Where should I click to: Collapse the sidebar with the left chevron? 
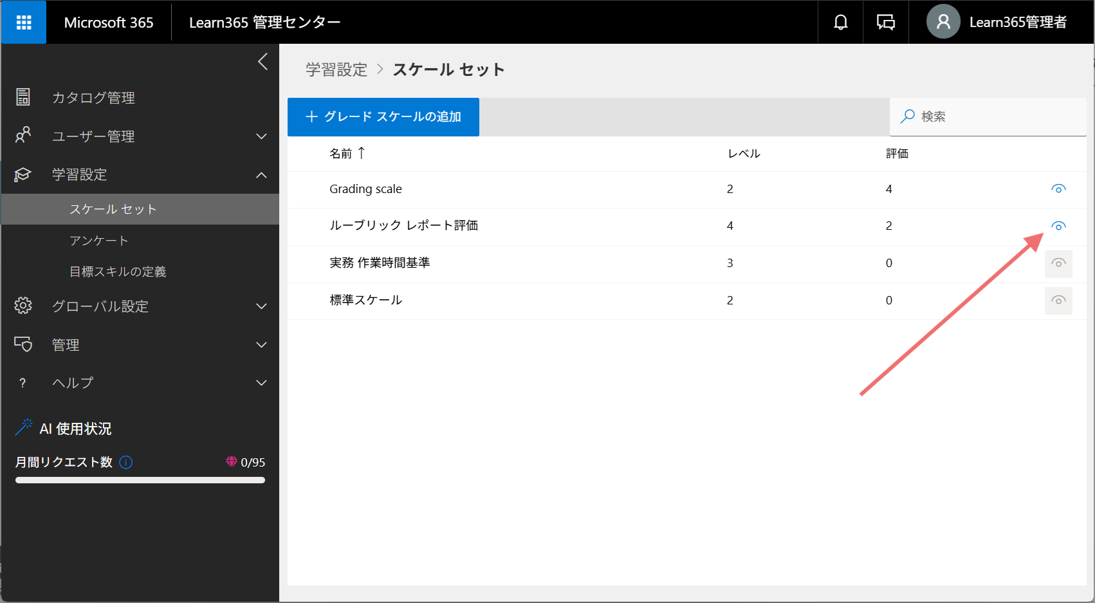click(x=262, y=62)
